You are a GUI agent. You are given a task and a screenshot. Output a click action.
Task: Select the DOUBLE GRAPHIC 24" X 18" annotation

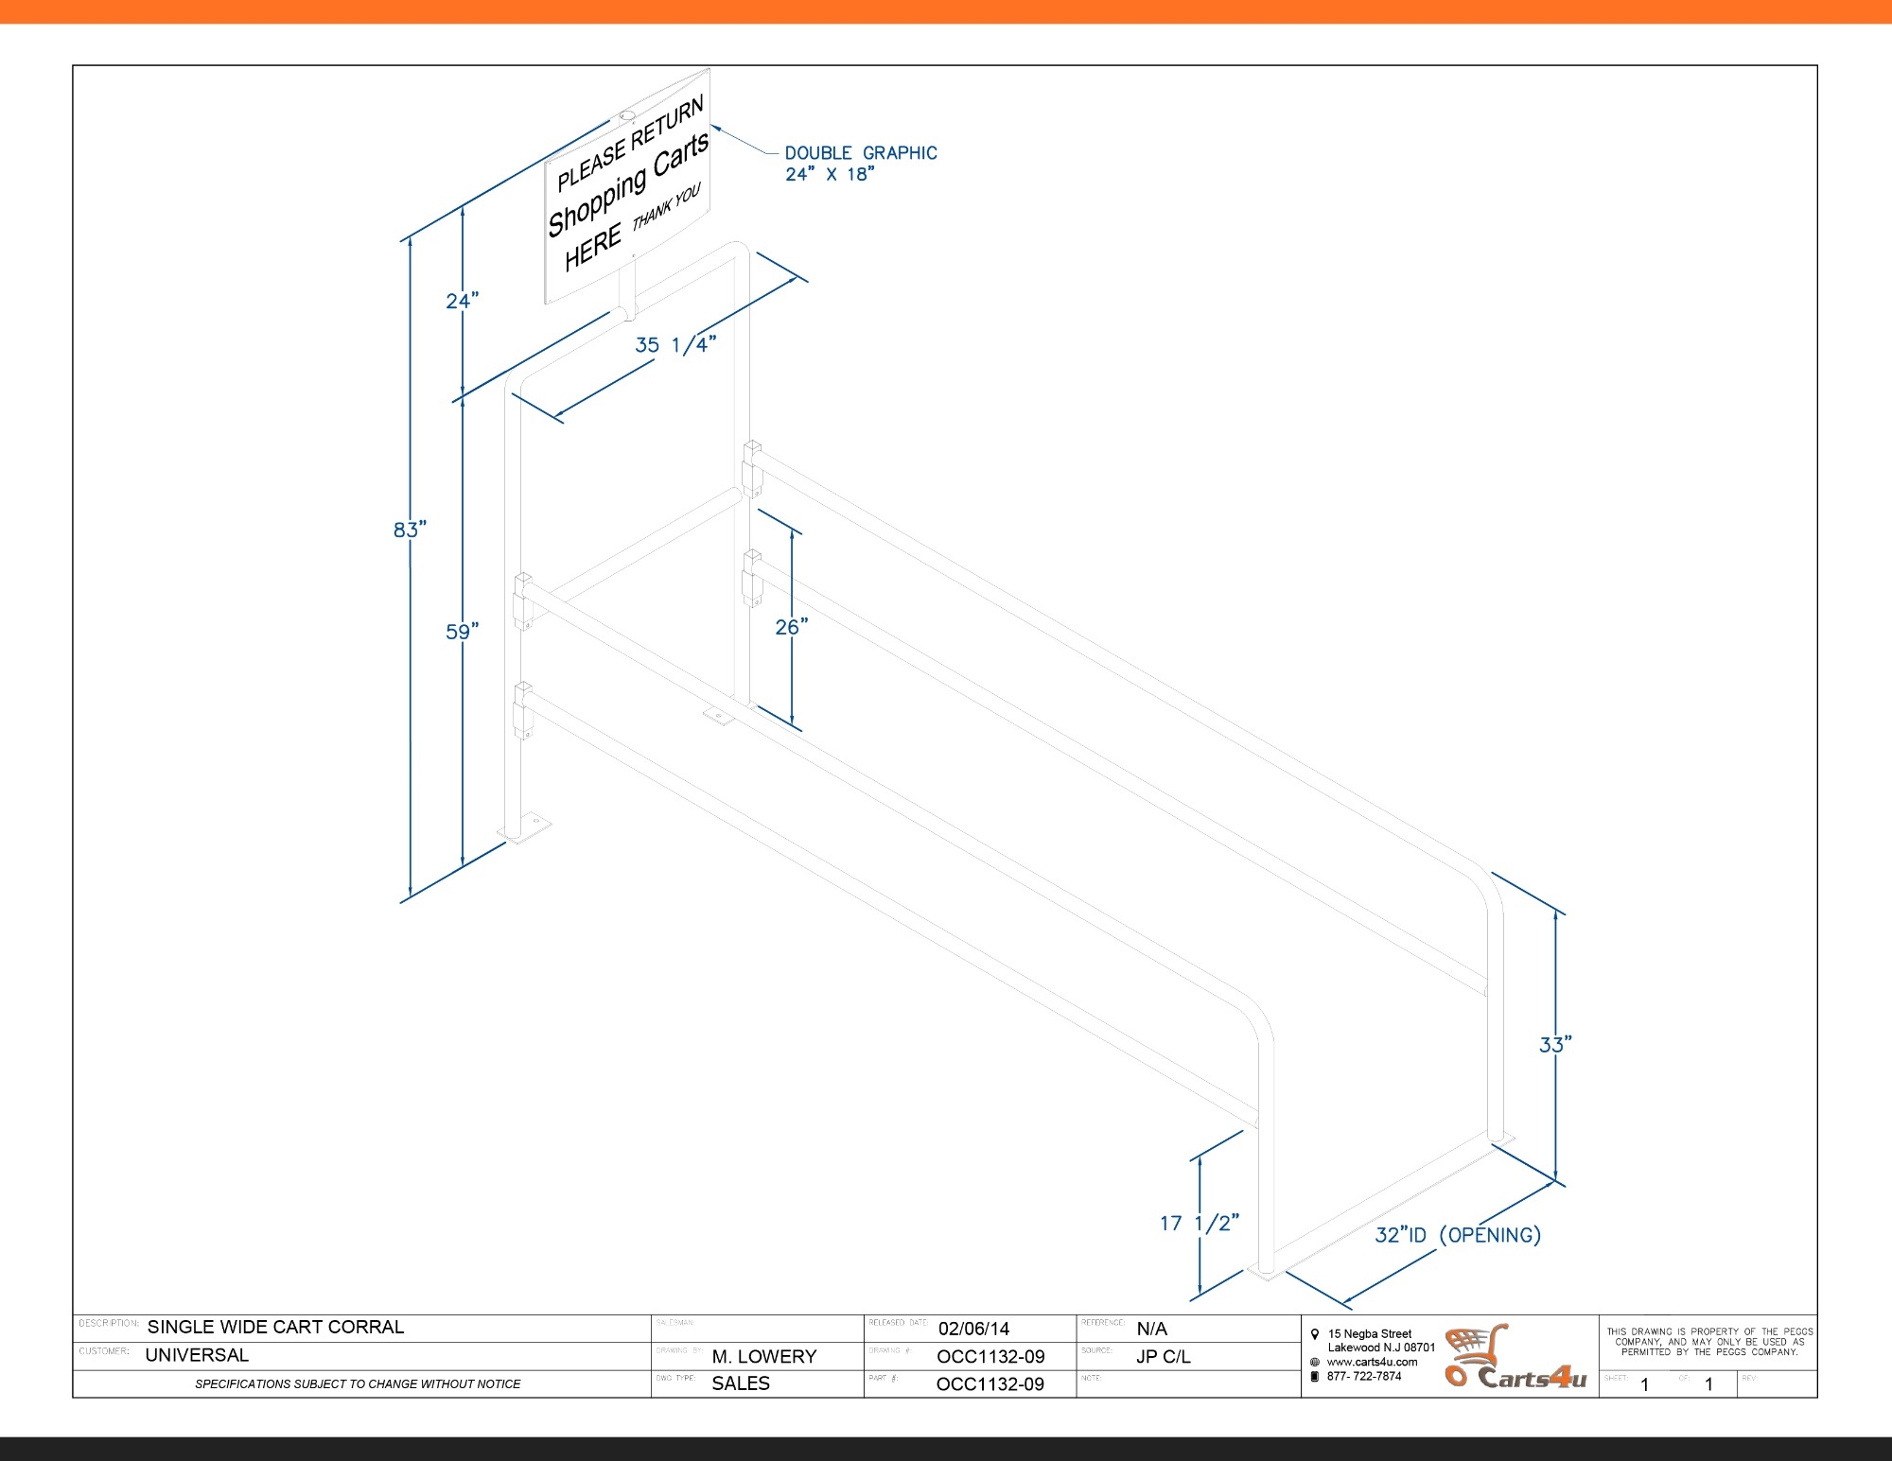point(860,164)
